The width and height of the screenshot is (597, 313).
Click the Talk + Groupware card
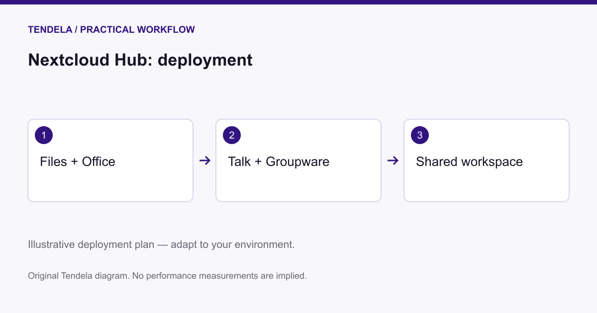[298, 160]
